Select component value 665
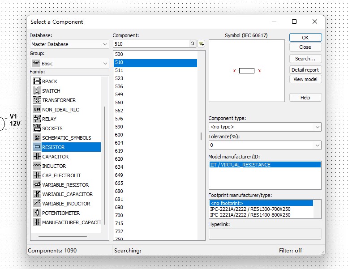This screenshot has width=348, height=269. (x=155, y=183)
